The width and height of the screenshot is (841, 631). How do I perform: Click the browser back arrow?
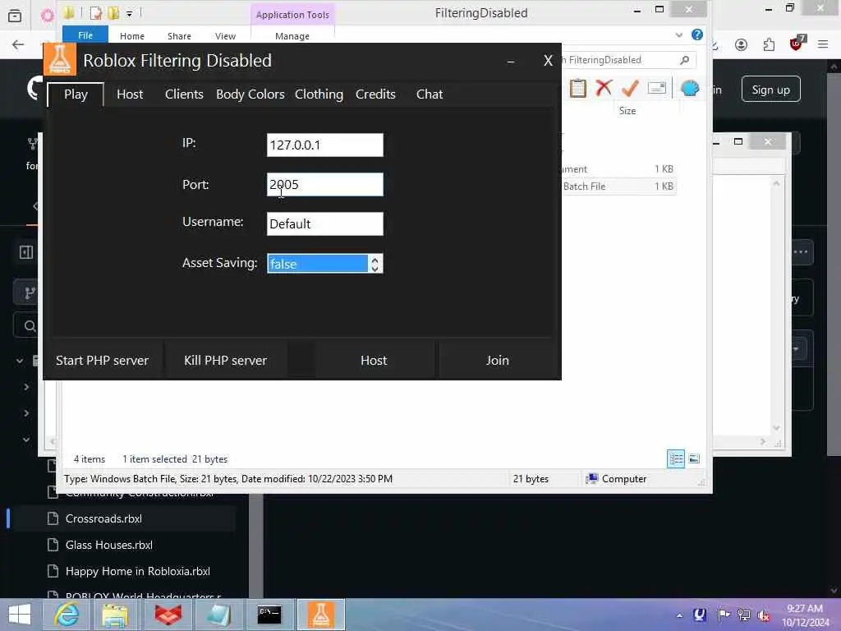[x=18, y=44]
